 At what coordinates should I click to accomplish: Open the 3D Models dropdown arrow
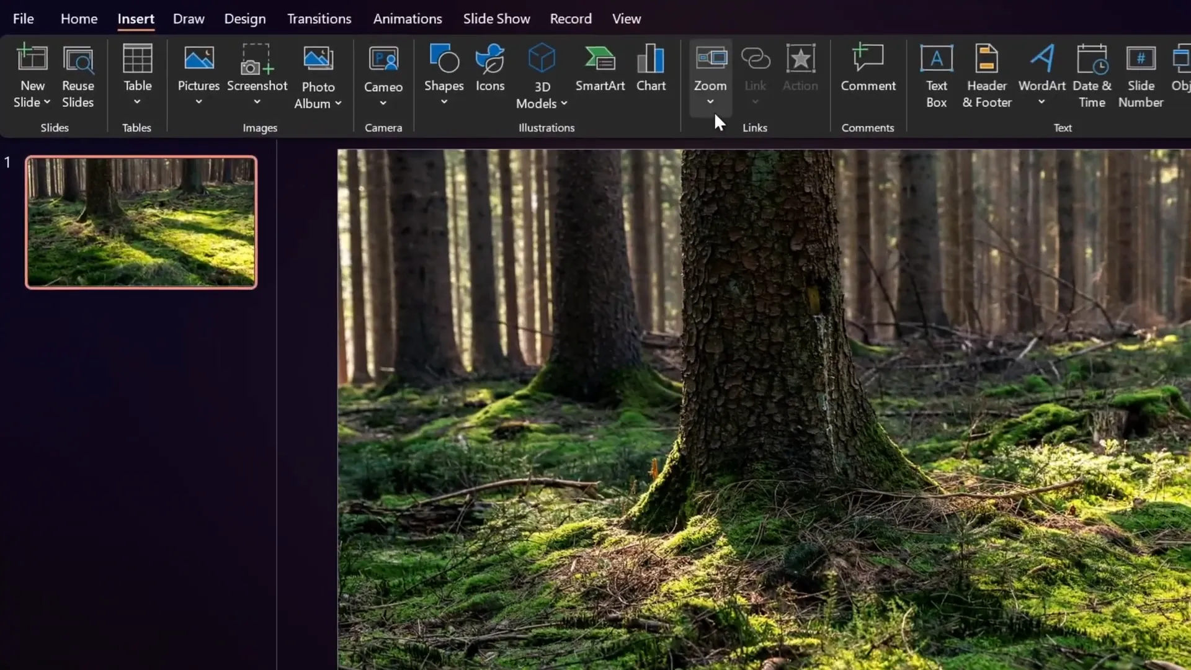pyautogui.click(x=564, y=104)
